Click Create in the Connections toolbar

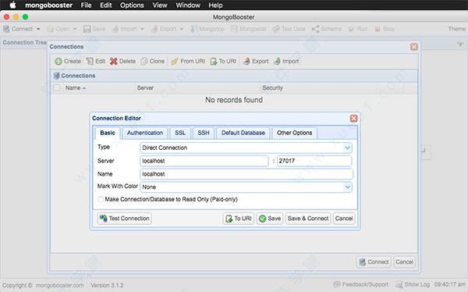68,61
